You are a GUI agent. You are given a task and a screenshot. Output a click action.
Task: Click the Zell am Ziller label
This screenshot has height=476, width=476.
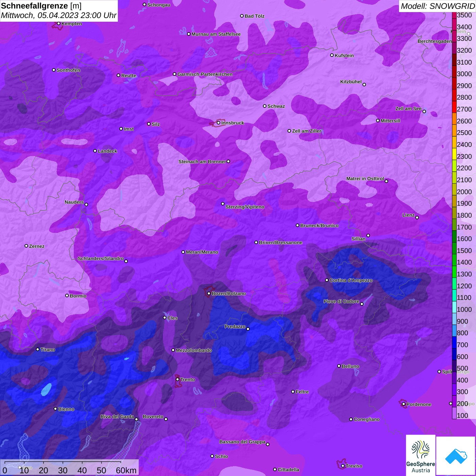click(x=307, y=131)
